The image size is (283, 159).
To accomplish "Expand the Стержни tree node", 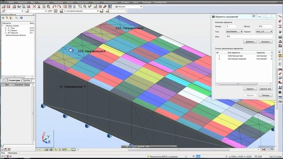I will pos(5,30).
